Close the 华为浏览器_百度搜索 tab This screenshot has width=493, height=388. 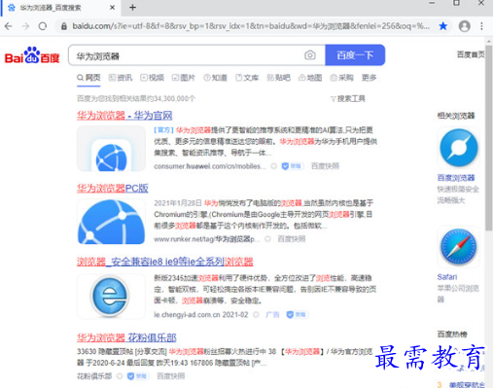[112, 8]
